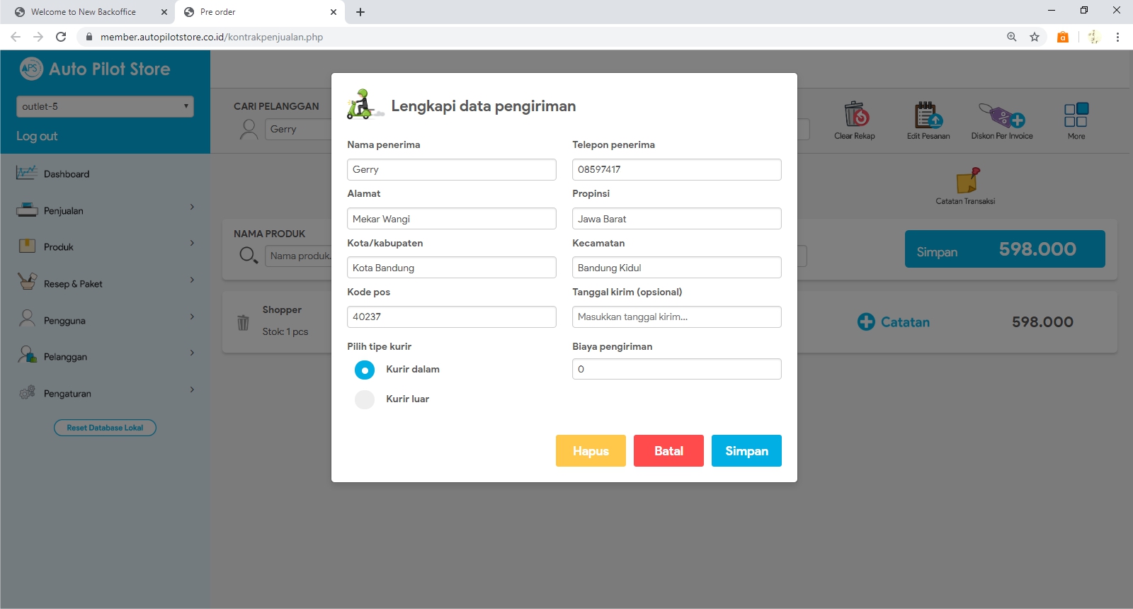Viewport: 1133px width, 609px height.
Task: Select the Kurir dalam radio button
Action: (365, 370)
